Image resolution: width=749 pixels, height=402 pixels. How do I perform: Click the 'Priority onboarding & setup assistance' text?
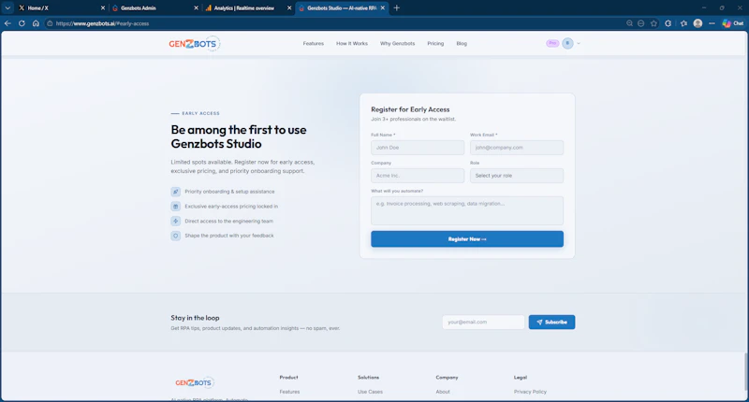coord(229,192)
